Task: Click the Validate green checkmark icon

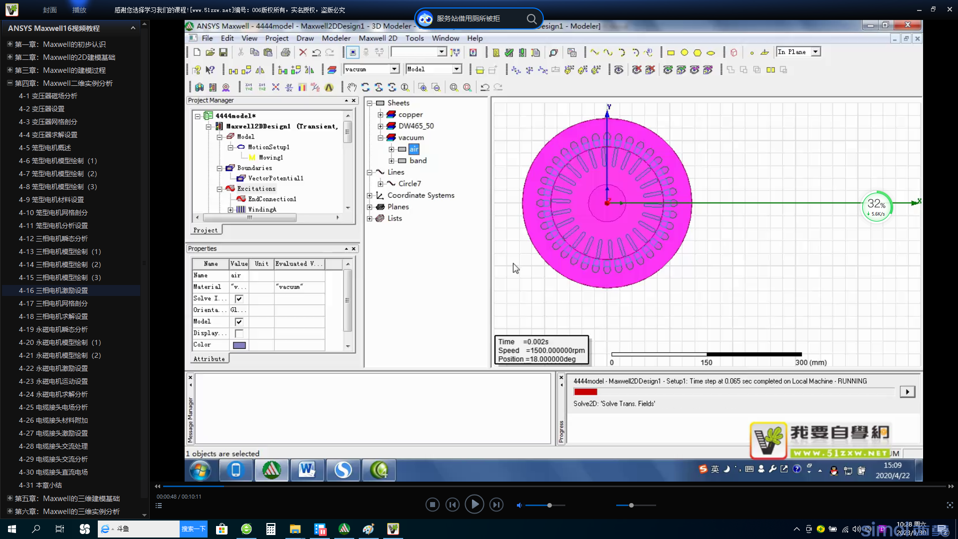Action: coord(509,52)
